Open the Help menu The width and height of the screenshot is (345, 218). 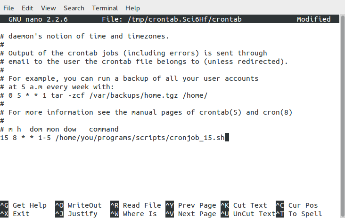[133, 8]
